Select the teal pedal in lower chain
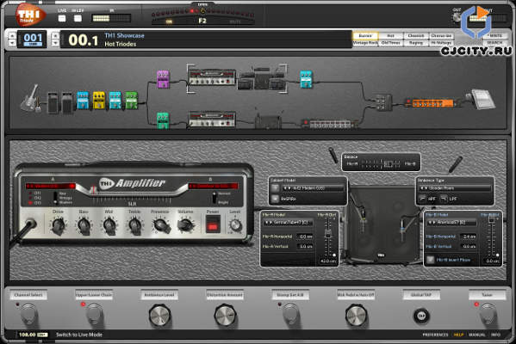The image size is (516, 344). 163,120
